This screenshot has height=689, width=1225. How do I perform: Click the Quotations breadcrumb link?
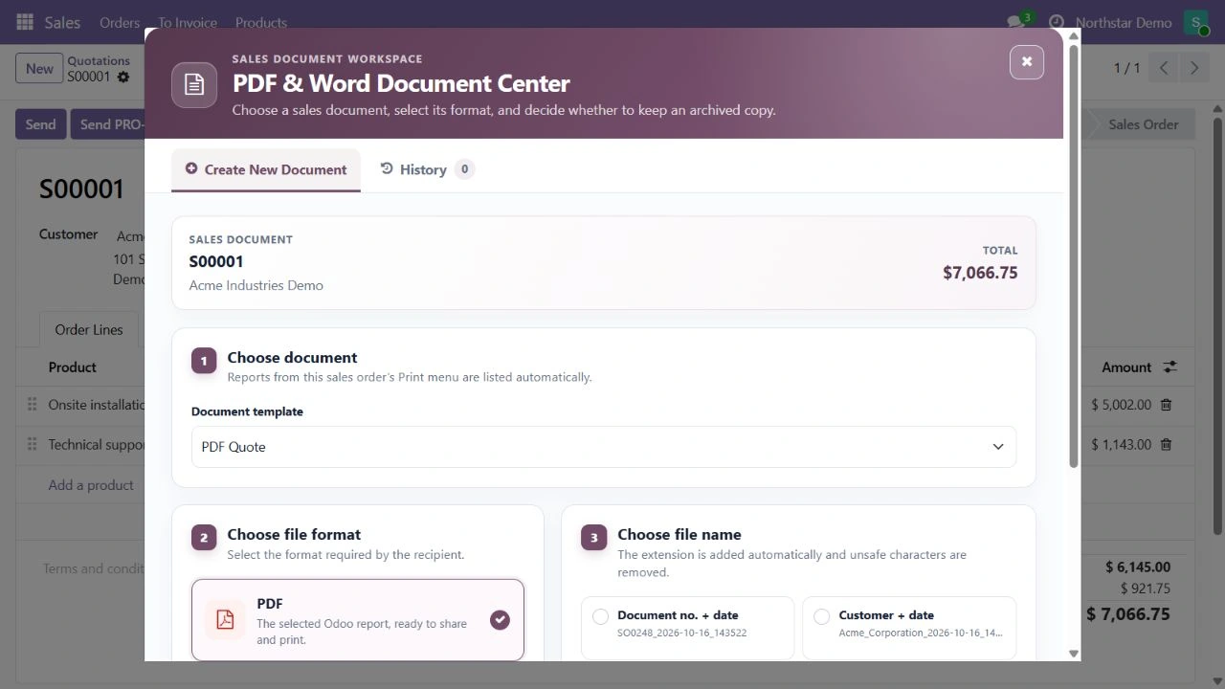99,60
